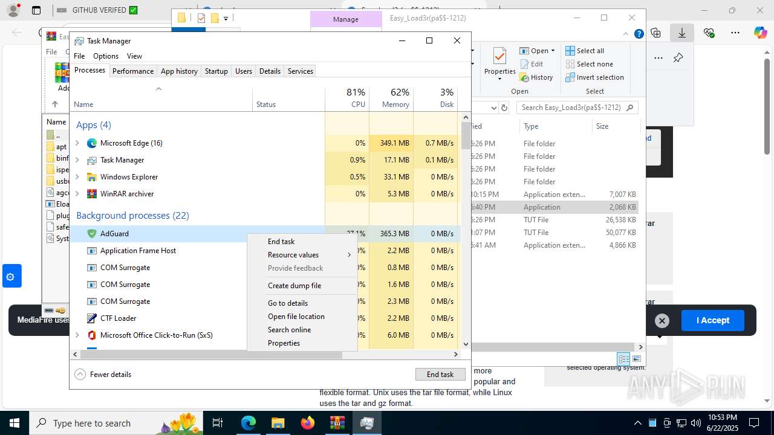Click the AdGuard shield process icon
The image size is (774, 435).
pos(92,234)
